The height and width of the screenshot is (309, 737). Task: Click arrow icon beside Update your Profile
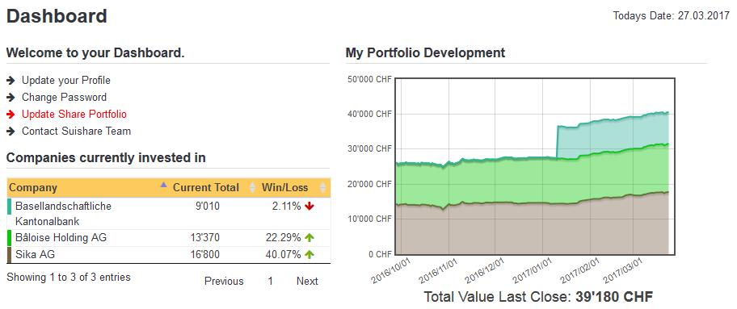click(11, 81)
